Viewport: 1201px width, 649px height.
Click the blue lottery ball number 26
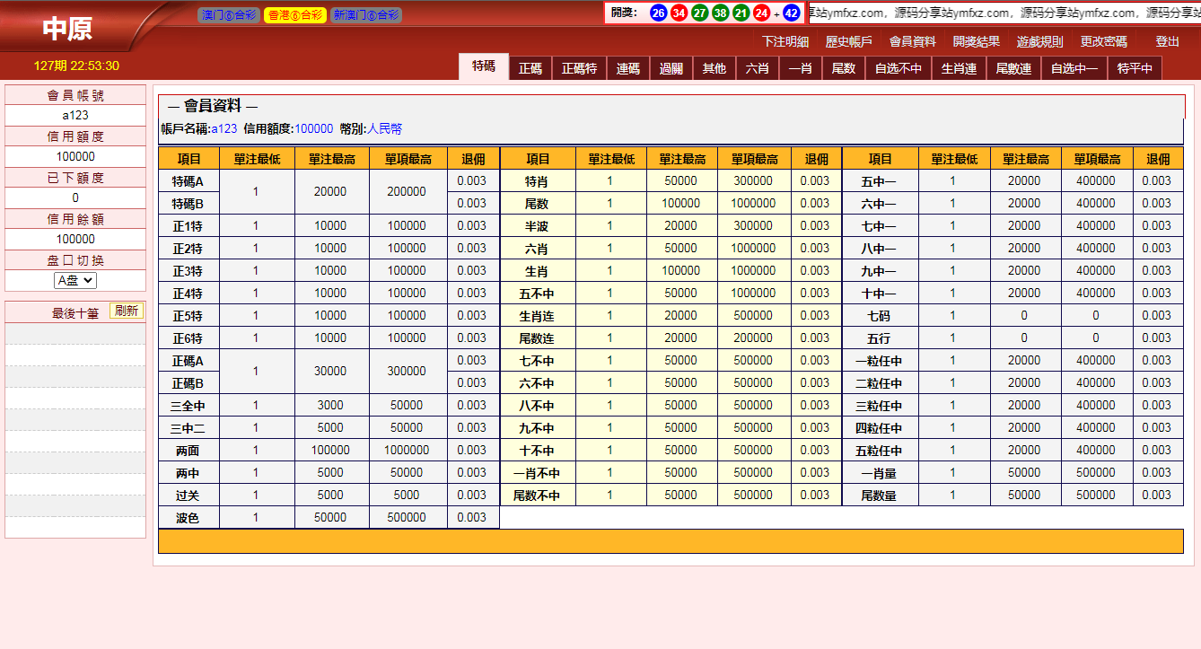659,13
